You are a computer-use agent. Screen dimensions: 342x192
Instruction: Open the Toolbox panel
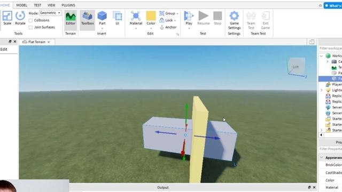point(87,18)
